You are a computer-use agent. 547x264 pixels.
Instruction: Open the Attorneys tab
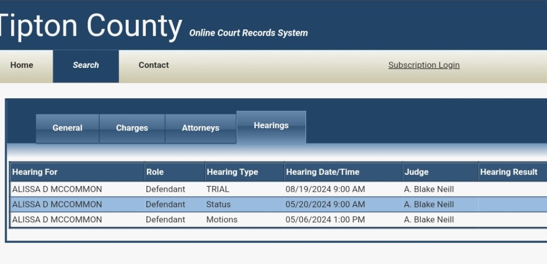200,128
